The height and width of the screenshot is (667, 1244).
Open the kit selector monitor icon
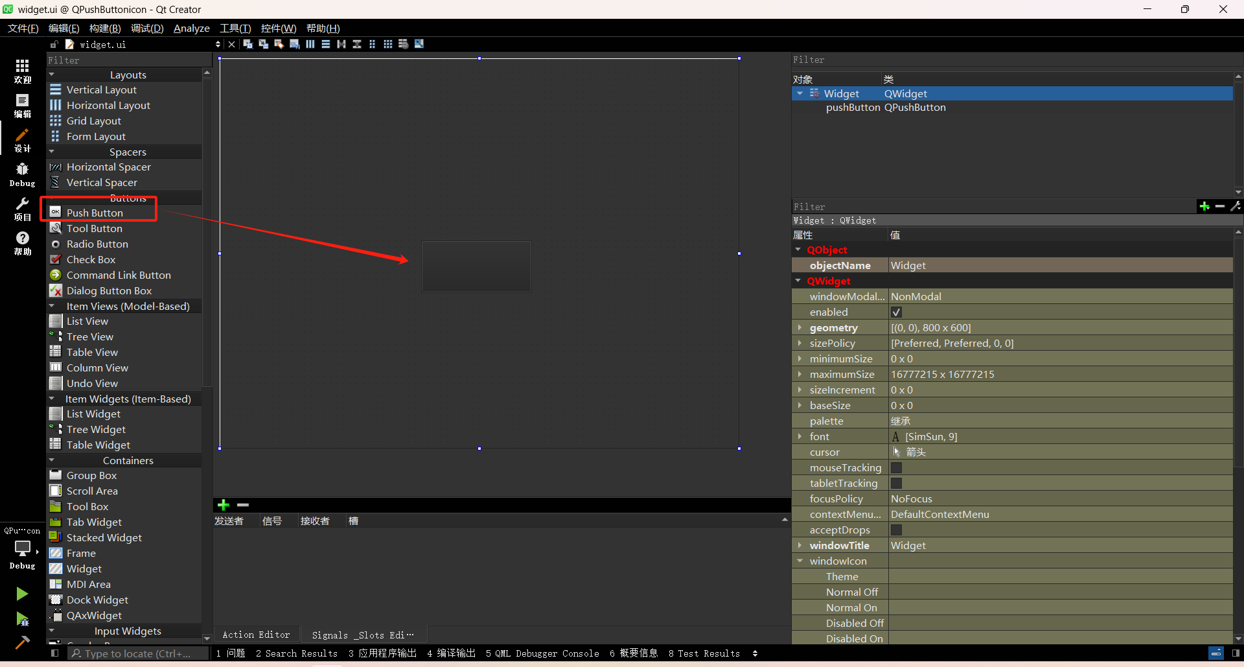click(23, 548)
